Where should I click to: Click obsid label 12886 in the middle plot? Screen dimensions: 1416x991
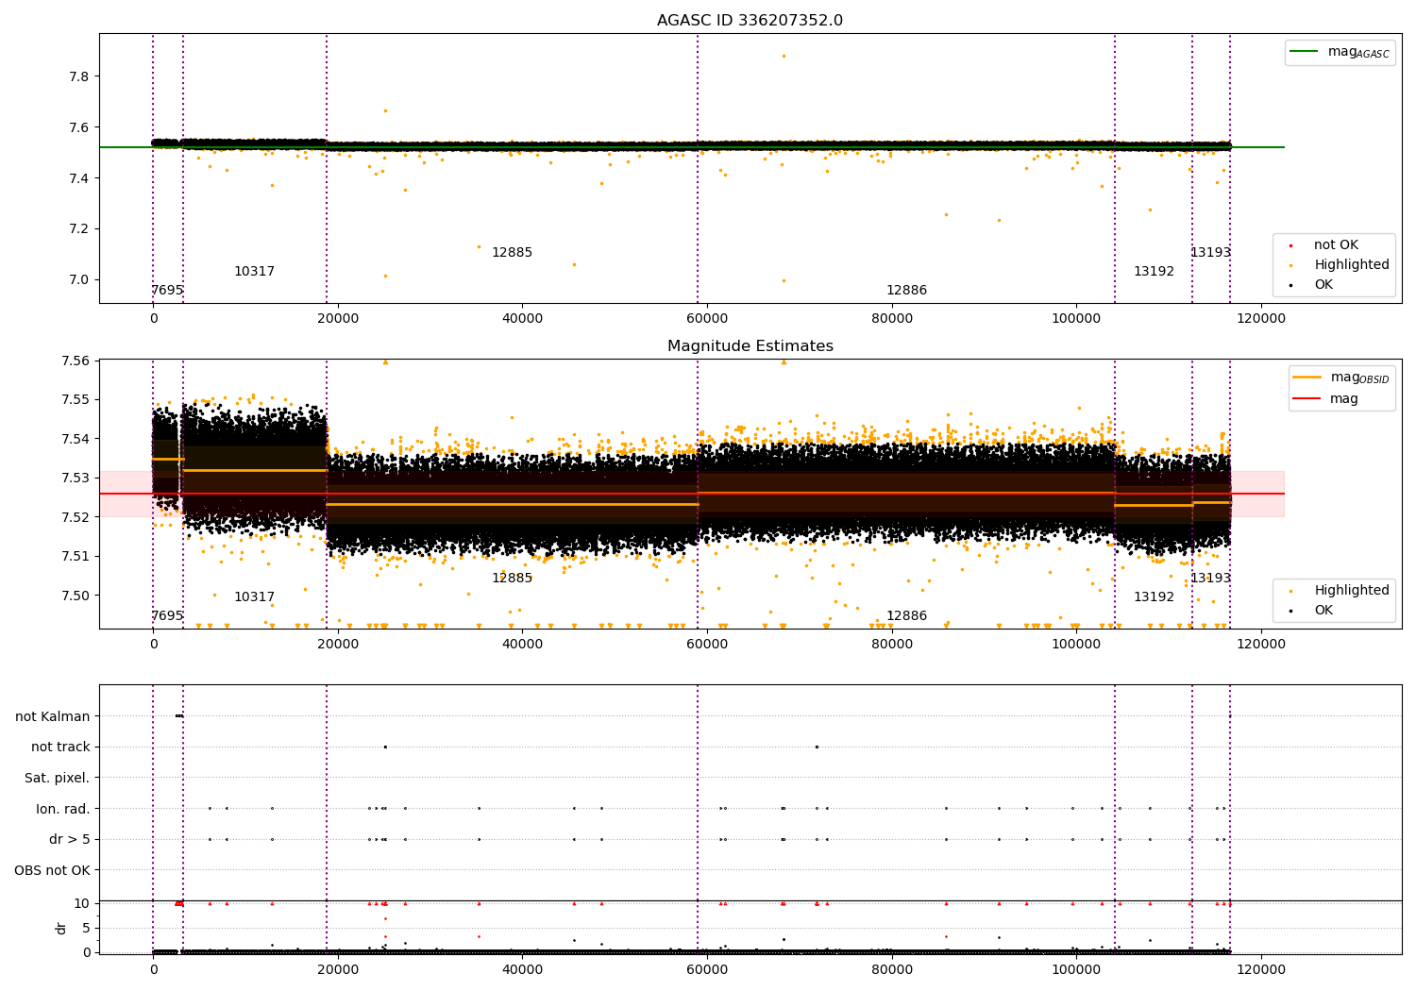(x=906, y=616)
